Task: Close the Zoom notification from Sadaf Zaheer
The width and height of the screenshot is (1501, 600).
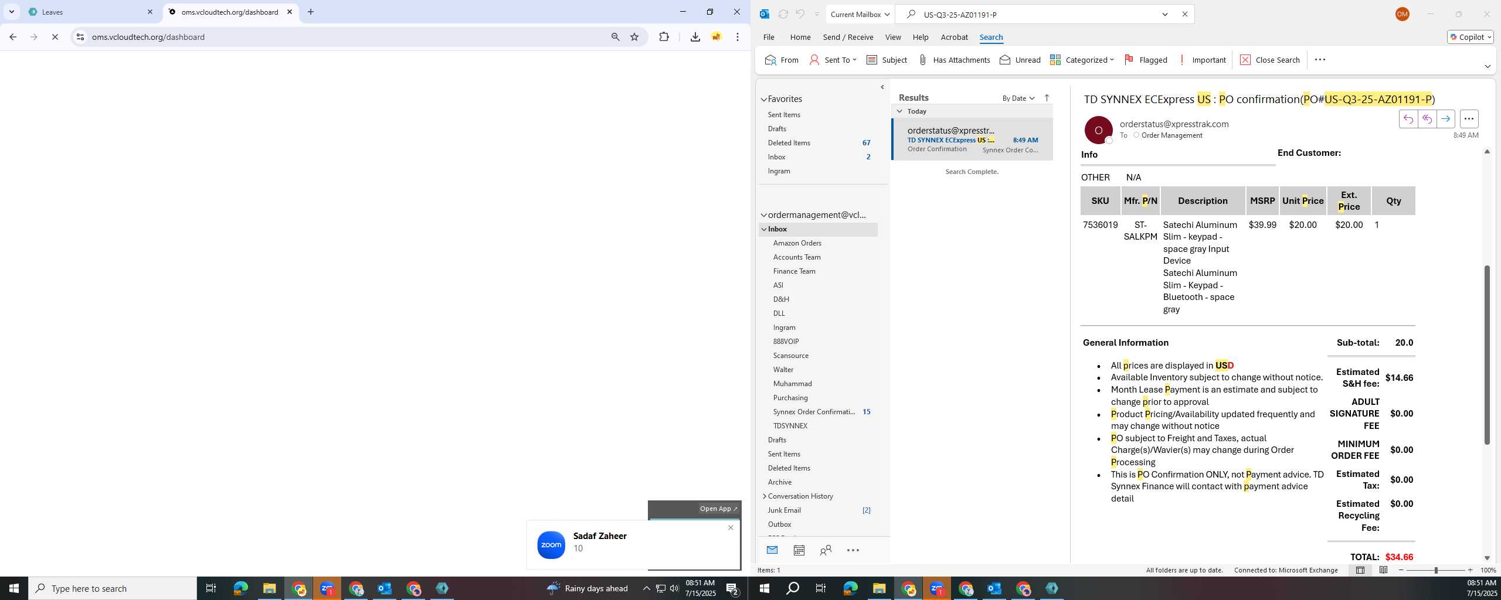Action: point(731,527)
